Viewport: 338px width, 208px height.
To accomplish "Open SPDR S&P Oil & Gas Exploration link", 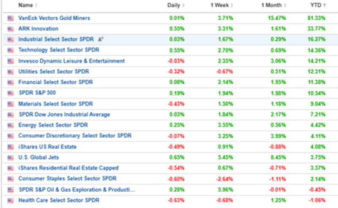I will [x=76, y=189].
